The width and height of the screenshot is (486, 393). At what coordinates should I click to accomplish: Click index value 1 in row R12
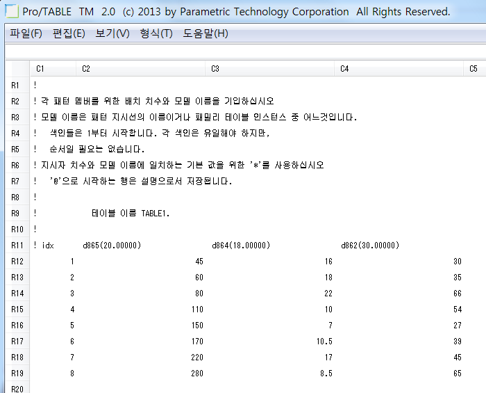tap(72, 262)
